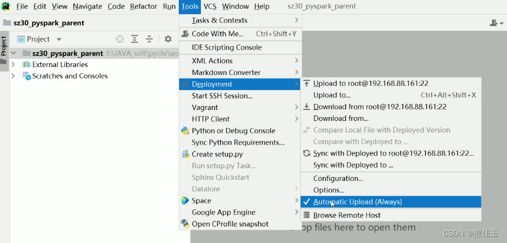Click the Collapse All icon in Project panel

point(149,39)
